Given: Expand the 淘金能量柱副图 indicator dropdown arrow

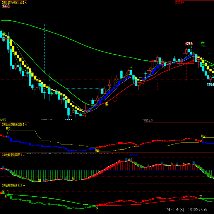Looking at the screenshot, I should coord(24,155).
